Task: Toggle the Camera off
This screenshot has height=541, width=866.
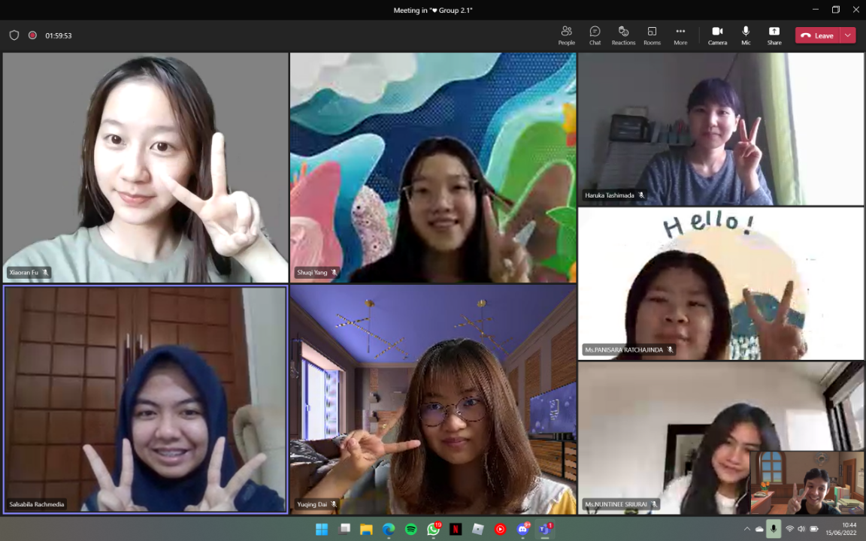Action: [717, 35]
